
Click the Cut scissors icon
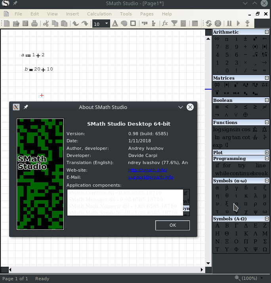click(46, 24)
